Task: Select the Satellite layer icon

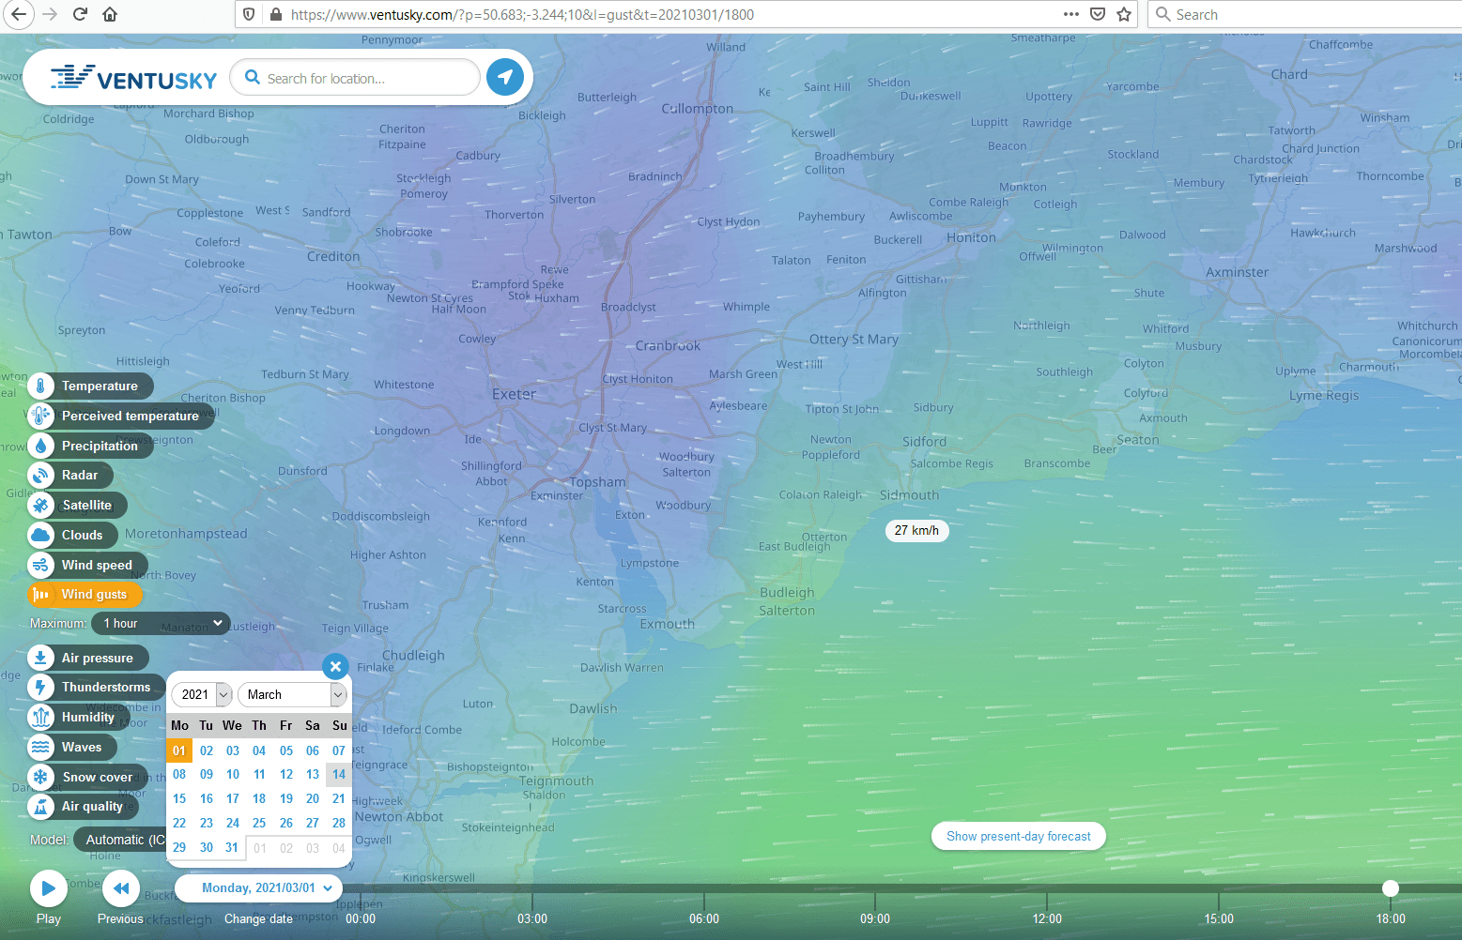Action: [40, 506]
